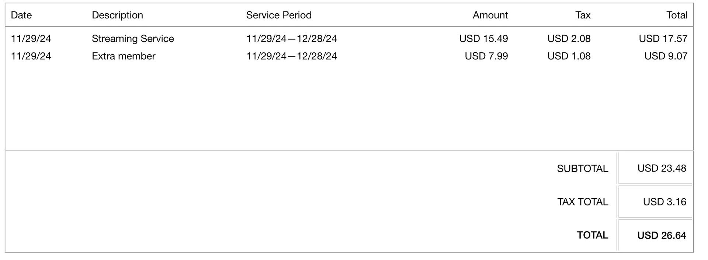Click the Date column header
The height and width of the screenshot is (260, 708).
click(21, 15)
